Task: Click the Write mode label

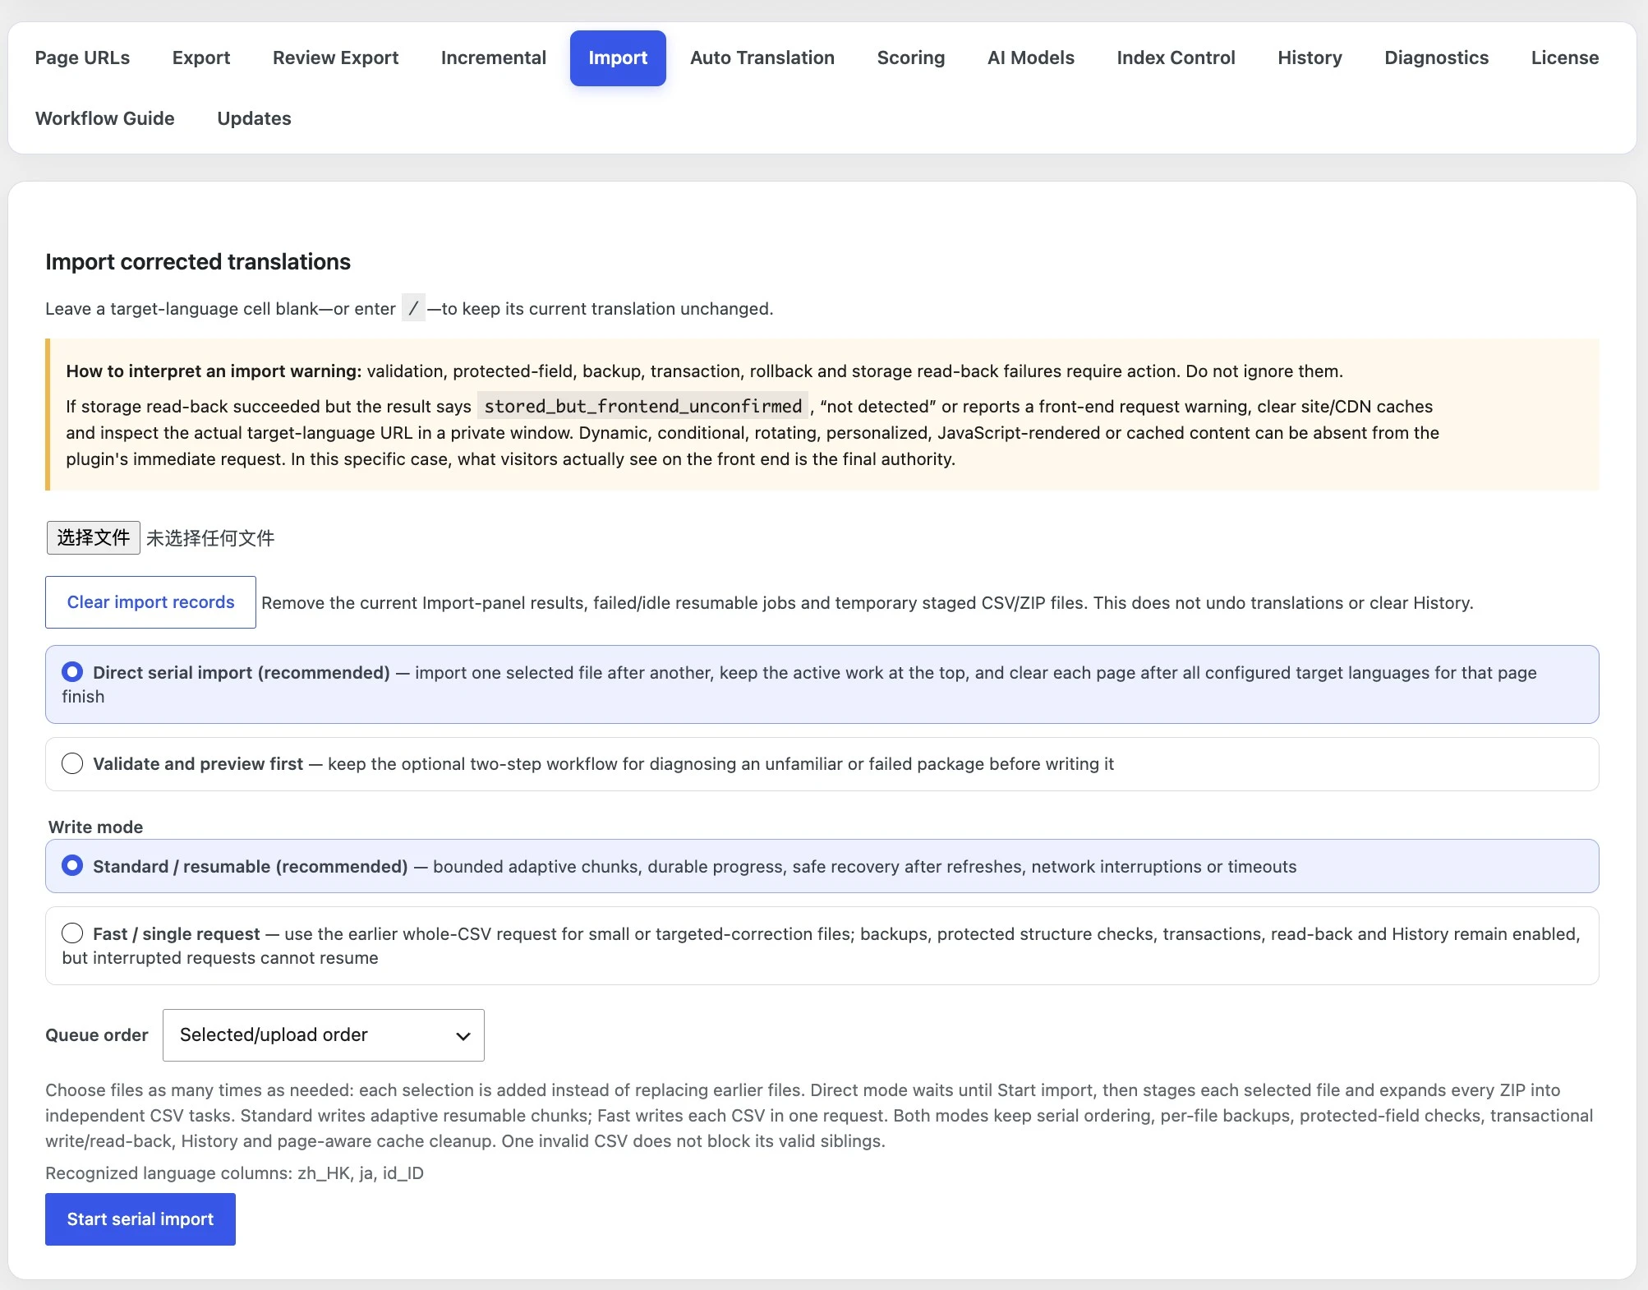Action: [x=95, y=827]
